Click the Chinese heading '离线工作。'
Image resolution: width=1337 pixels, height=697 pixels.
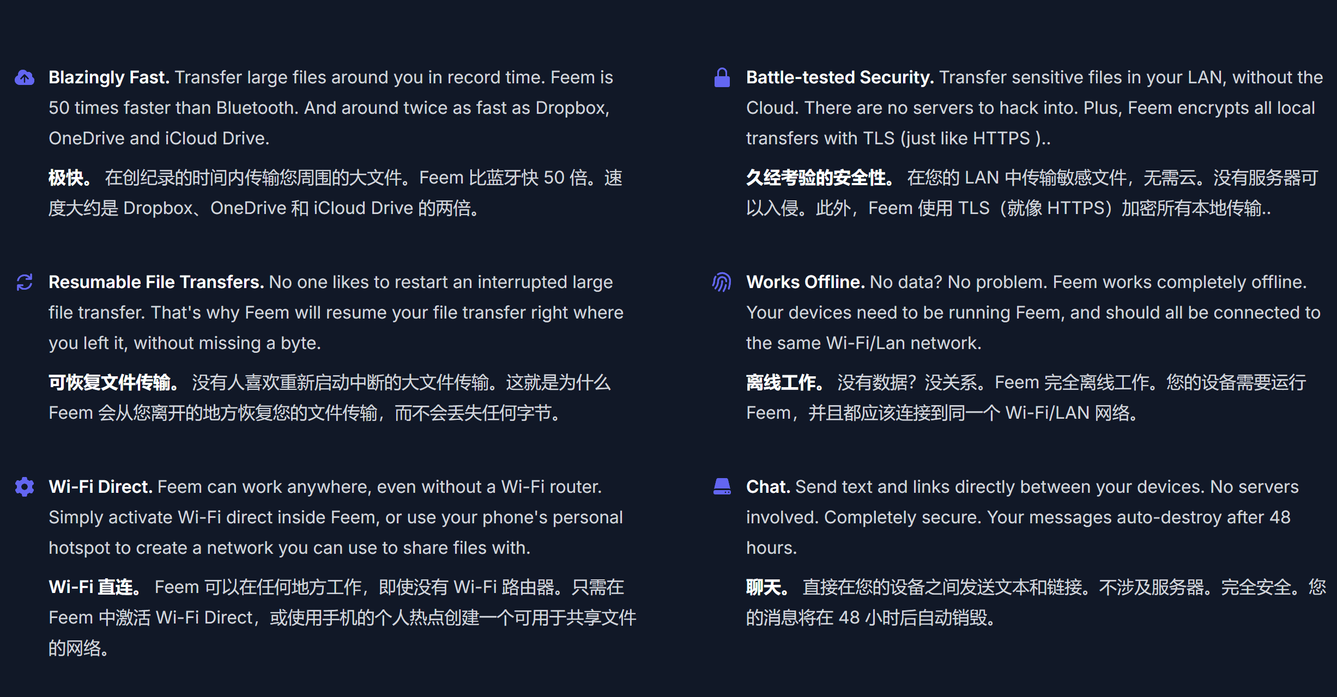coord(784,383)
